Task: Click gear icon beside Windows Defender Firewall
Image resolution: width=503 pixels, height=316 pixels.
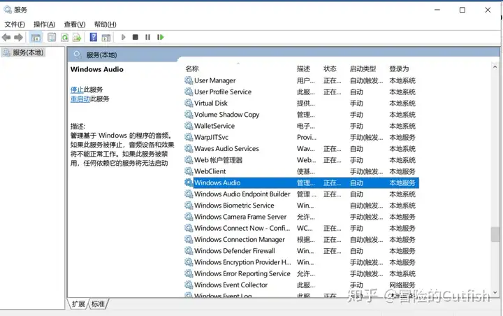Action: click(189, 250)
